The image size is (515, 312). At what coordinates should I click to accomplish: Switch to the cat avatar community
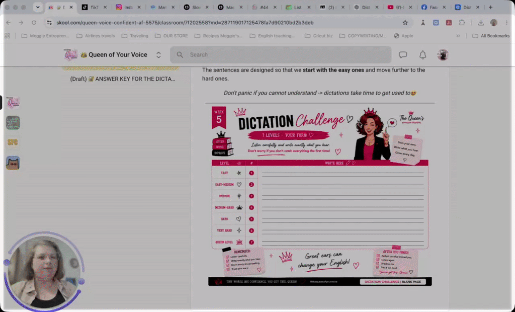point(13,163)
